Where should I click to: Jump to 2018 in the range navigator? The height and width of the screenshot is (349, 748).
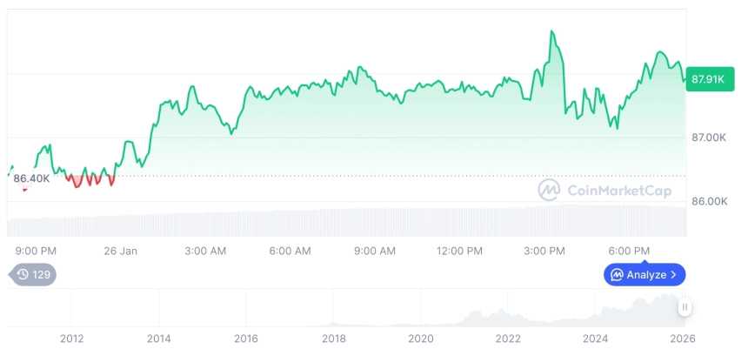click(333, 338)
